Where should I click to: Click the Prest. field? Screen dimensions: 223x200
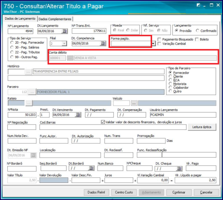(45, 115)
